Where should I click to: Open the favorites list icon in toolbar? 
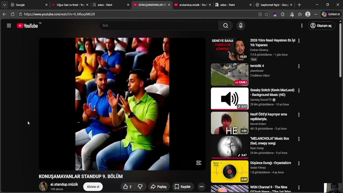[x=300, y=14]
